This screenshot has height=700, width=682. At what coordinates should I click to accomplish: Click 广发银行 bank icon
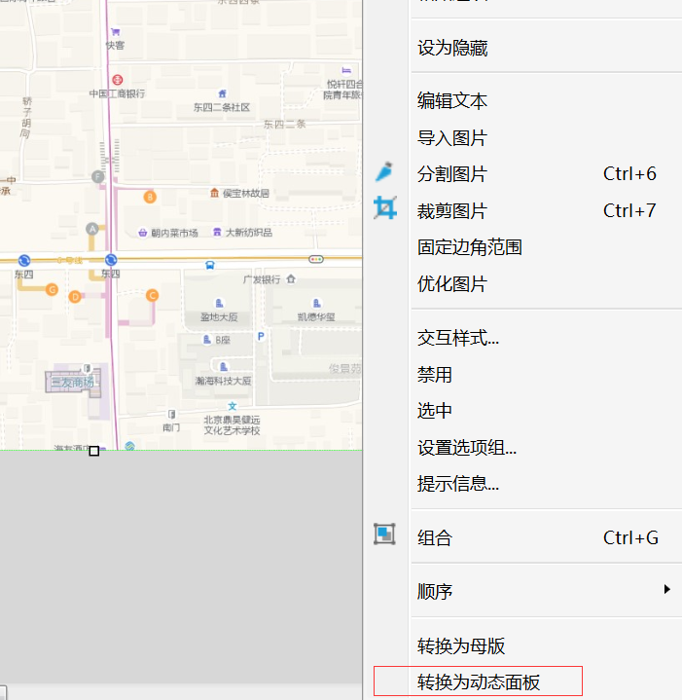(x=291, y=279)
